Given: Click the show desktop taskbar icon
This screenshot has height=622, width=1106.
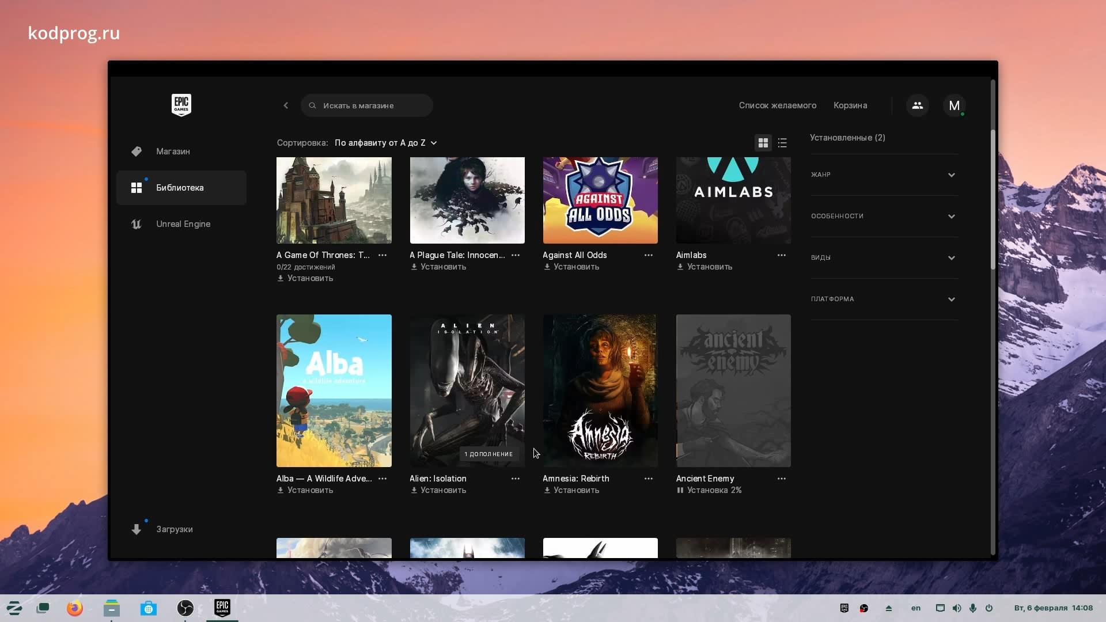Looking at the screenshot, I should pyautogui.click(x=43, y=608).
